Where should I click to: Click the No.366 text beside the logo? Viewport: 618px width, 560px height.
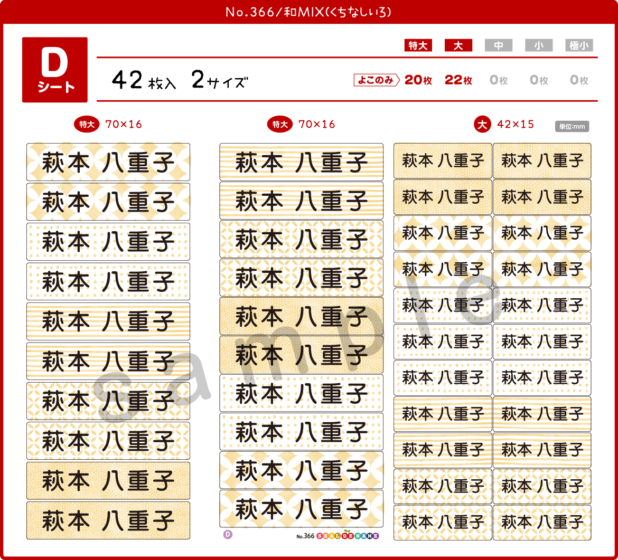(x=305, y=536)
